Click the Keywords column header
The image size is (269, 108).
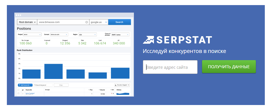tap(29, 90)
